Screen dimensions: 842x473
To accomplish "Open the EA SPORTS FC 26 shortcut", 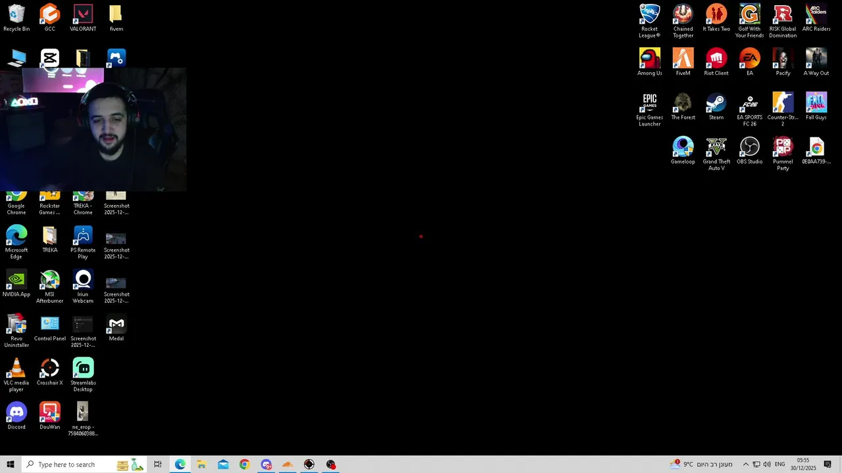I will tap(749, 109).
